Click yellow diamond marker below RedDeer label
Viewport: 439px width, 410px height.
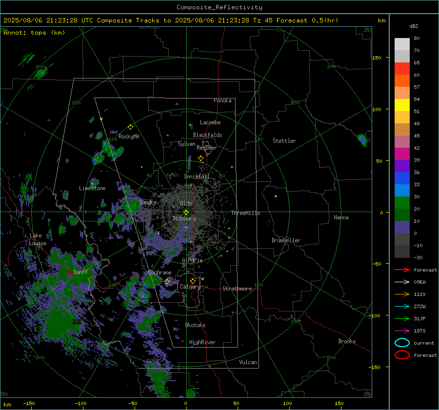click(200, 158)
